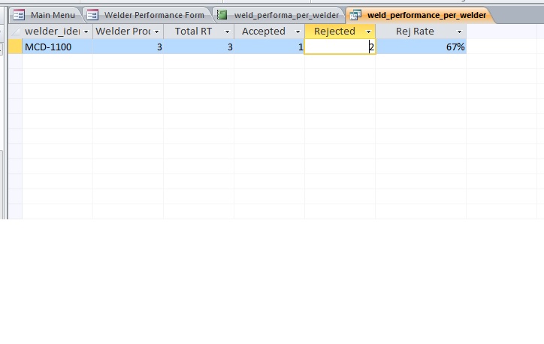Click the MCD-1100 cell
This screenshot has height=344, width=544.
[58, 47]
